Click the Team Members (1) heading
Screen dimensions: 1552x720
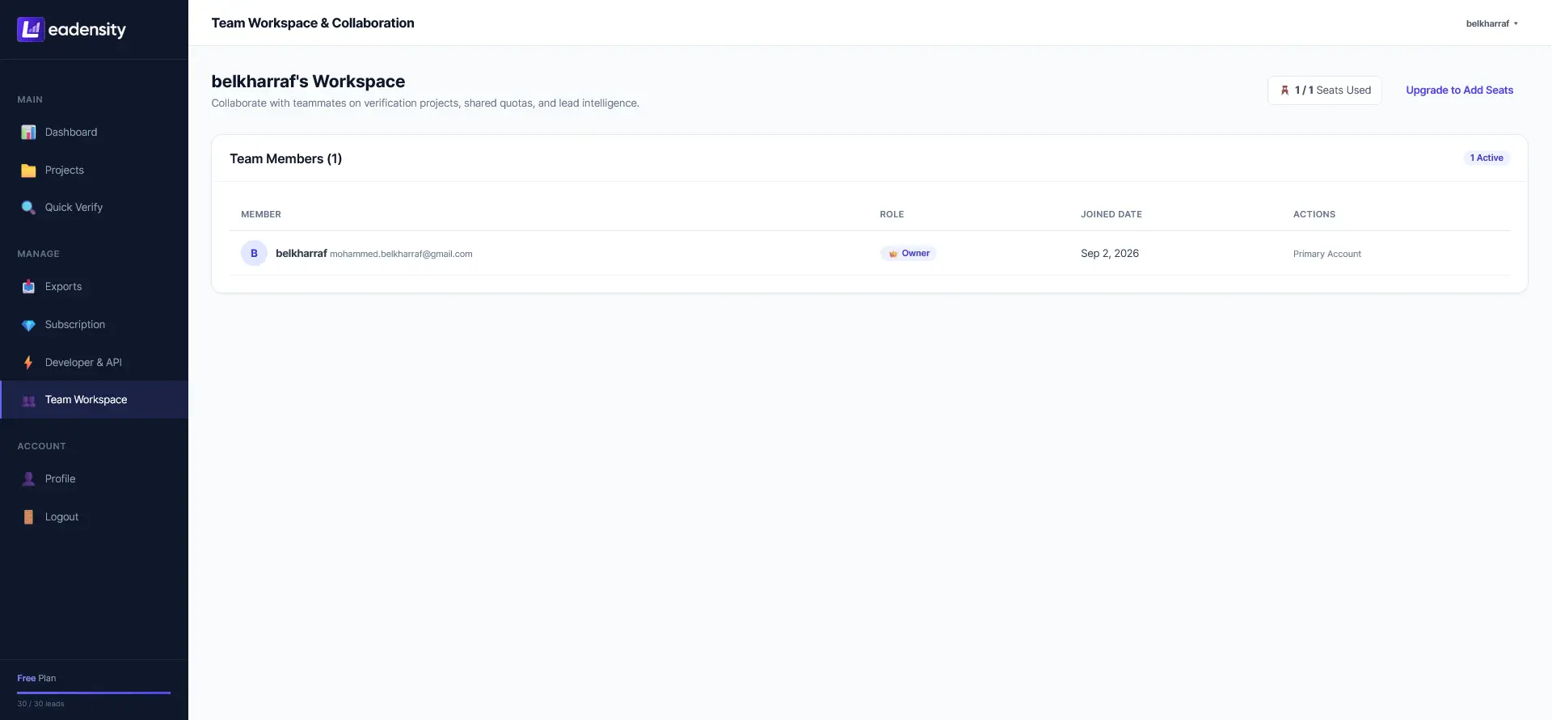285,159
